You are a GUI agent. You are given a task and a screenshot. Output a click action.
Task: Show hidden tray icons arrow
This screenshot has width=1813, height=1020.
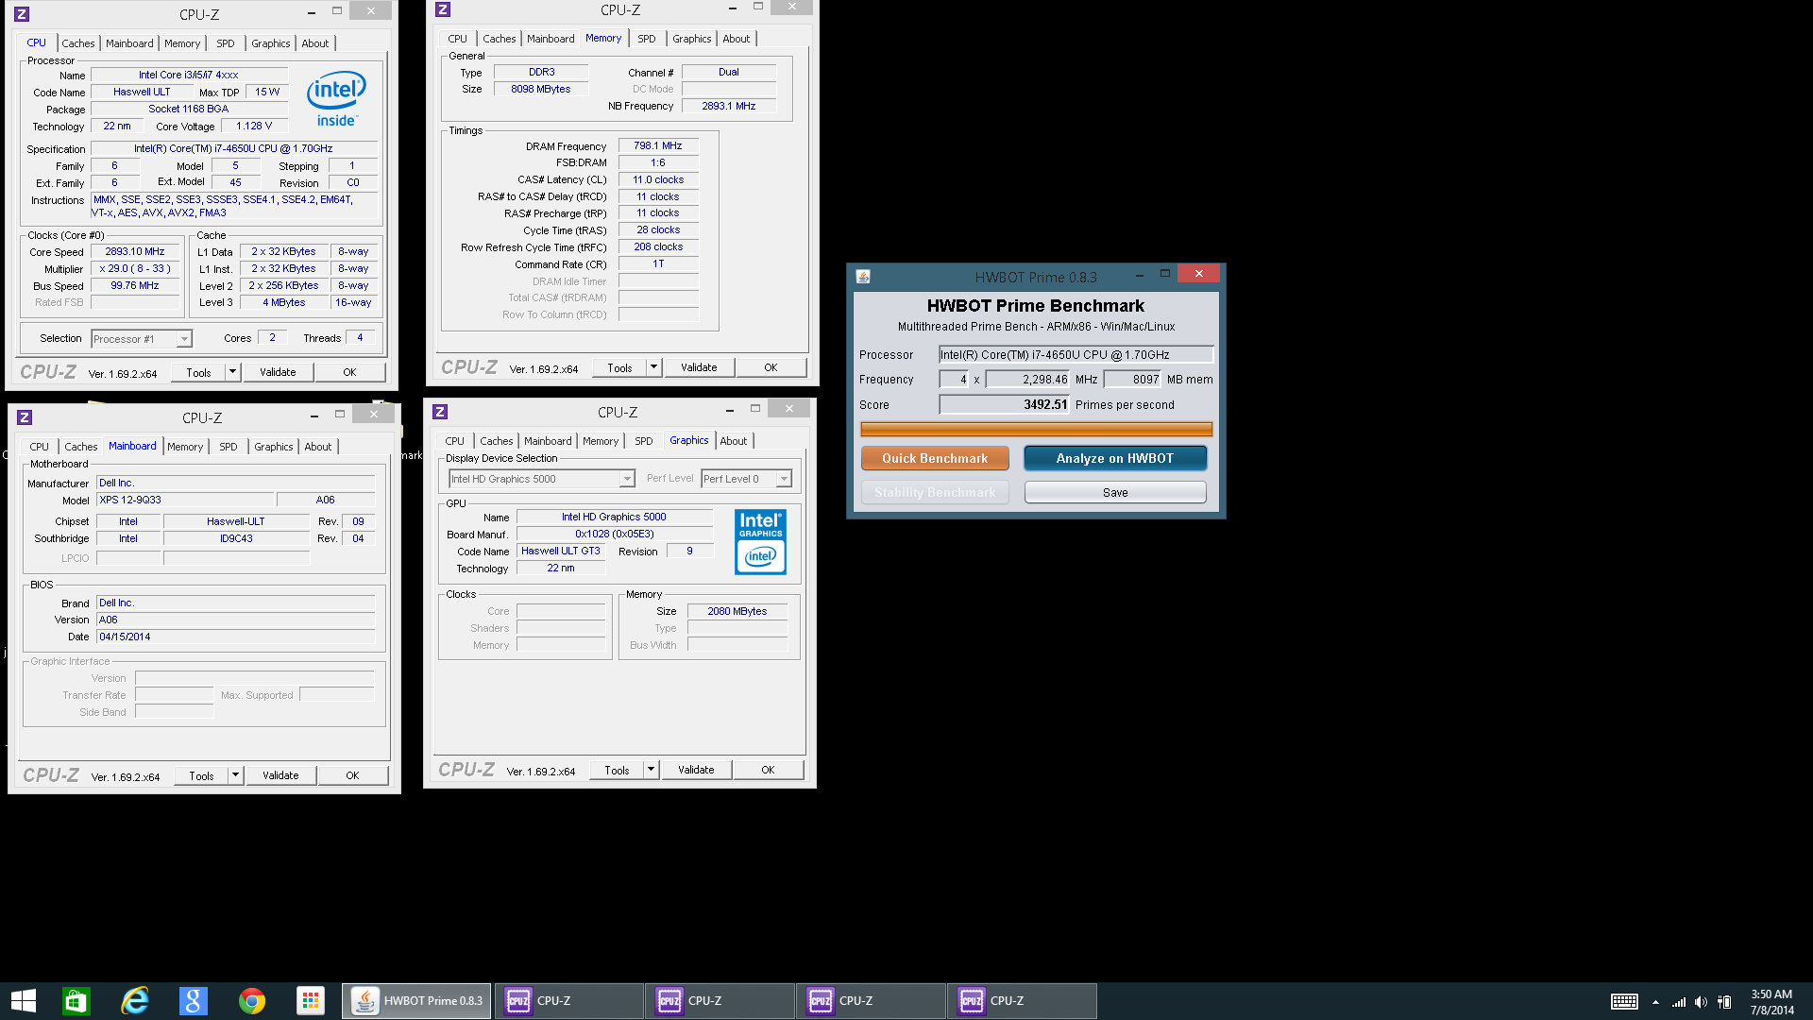[x=1655, y=1002]
